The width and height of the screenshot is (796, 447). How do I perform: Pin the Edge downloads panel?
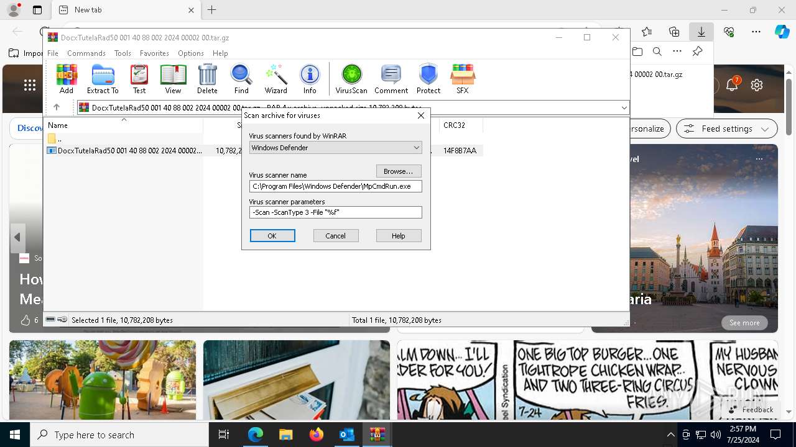click(x=697, y=52)
